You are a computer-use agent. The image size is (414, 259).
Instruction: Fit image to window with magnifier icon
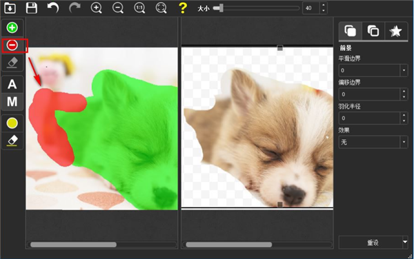click(x=161, y=8)
